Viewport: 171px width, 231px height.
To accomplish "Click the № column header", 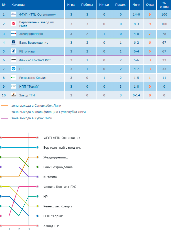I will pyautogui.click(x=4, y=5).
